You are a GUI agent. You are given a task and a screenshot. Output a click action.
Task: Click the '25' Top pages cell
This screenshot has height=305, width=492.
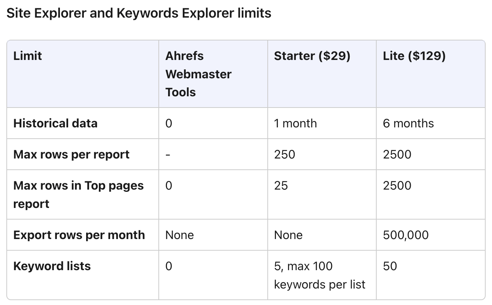(x=281, y=186)
